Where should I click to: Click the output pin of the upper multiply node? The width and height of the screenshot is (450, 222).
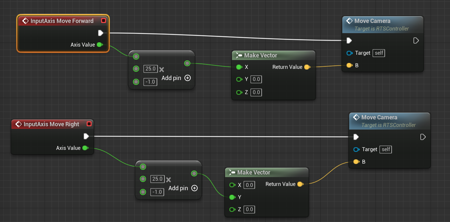point(187,63)
